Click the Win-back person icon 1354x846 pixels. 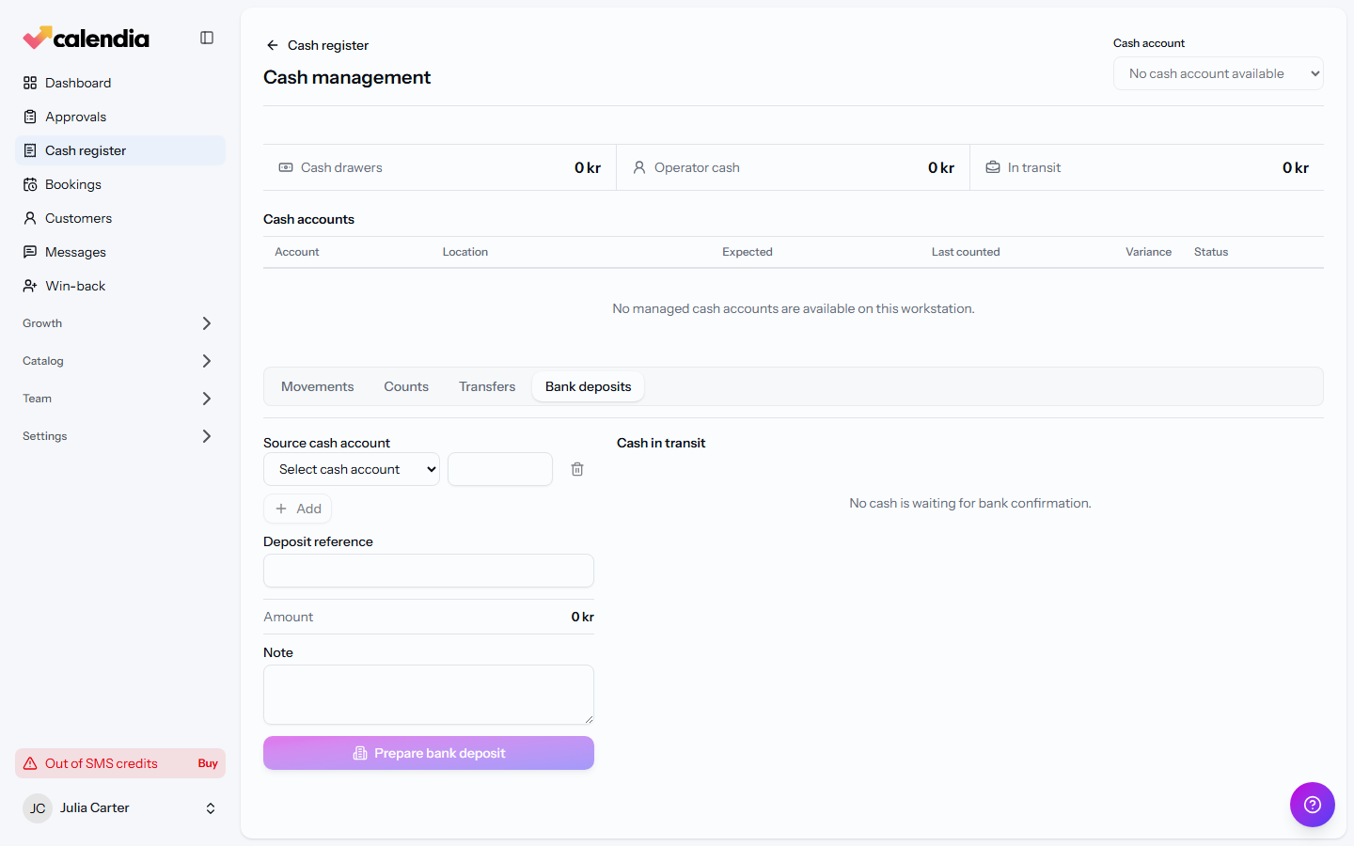[x=30, y=286]
